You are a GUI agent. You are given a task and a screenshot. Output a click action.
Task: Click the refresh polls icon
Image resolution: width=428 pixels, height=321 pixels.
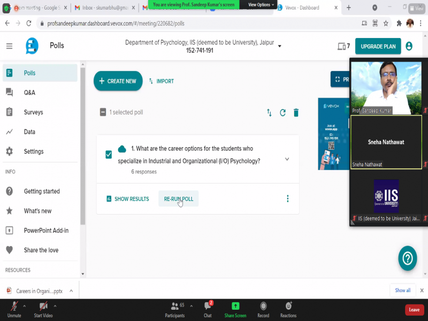pos(282,112)
